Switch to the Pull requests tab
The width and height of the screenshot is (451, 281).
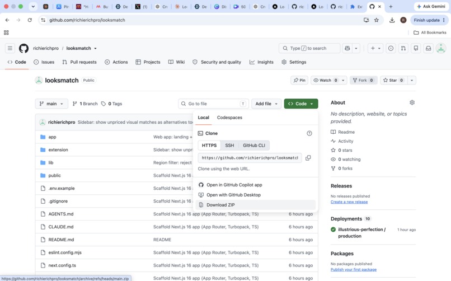click(79, 62)
